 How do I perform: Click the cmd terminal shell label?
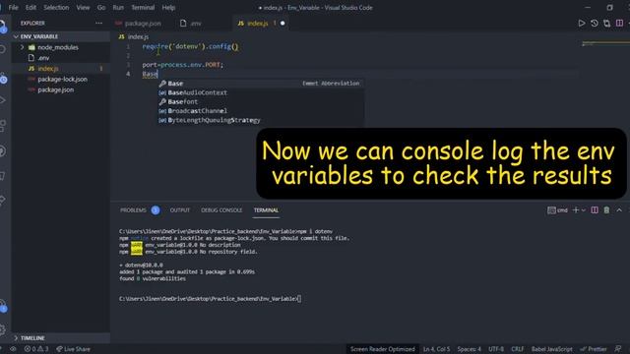coord(557,210)
